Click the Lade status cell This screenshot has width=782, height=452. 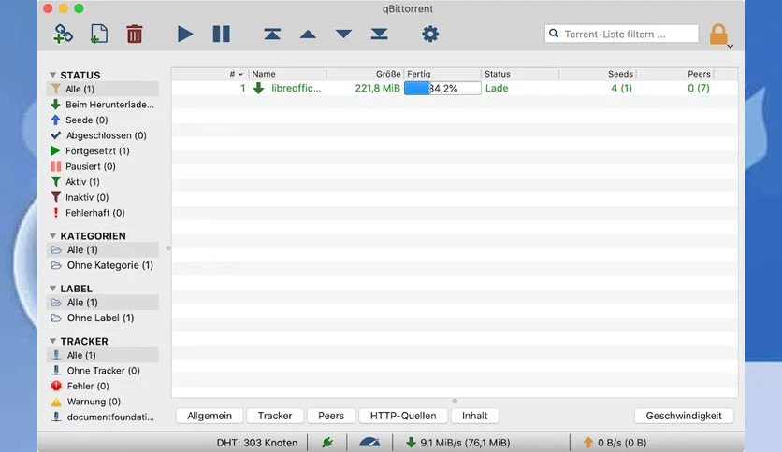click(497, 88)
